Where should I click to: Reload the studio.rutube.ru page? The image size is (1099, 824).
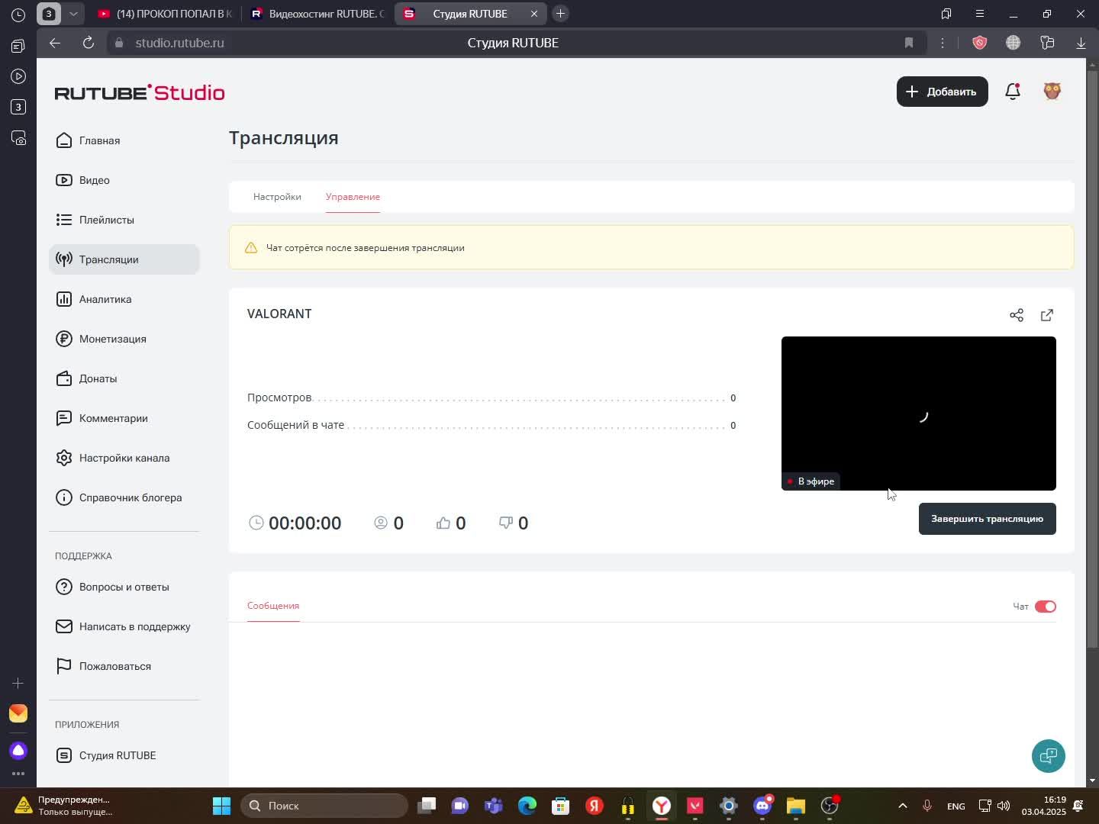pyautogui.click(x=89, y=43)
